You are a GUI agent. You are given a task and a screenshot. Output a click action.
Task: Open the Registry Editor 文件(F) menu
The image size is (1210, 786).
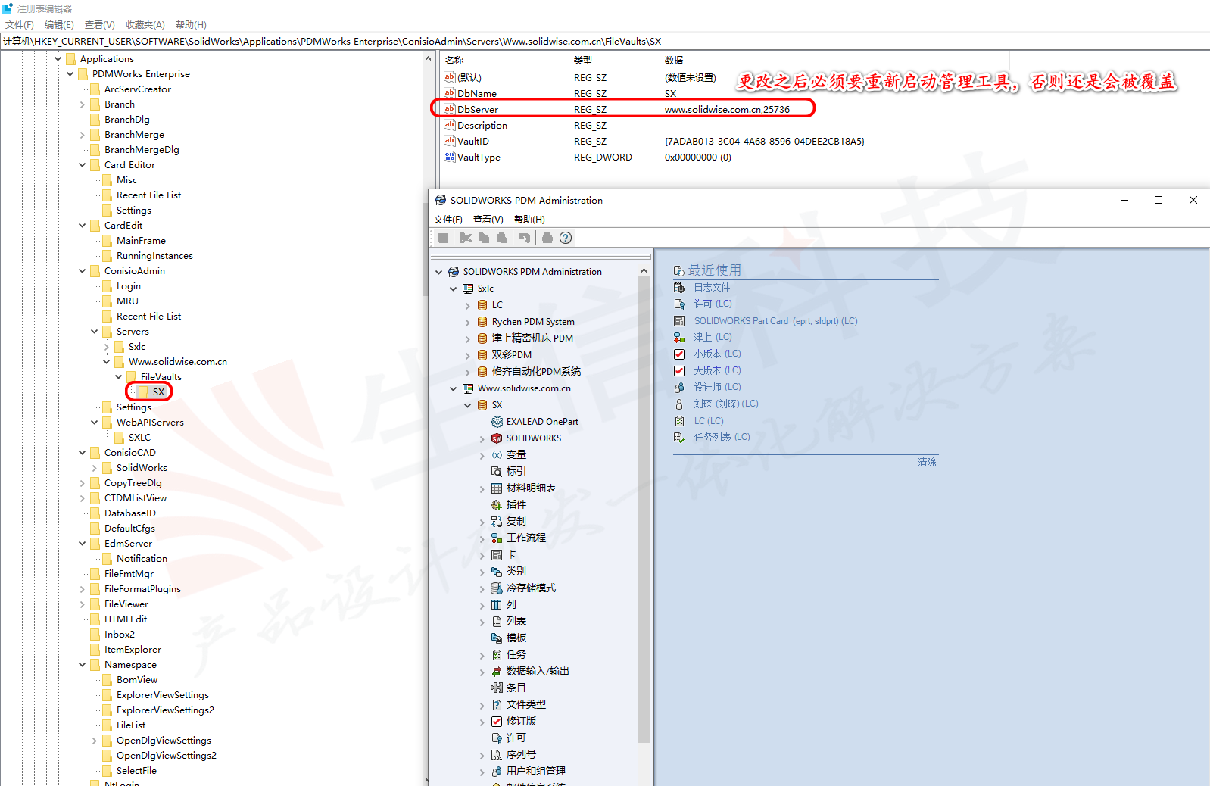20,25
